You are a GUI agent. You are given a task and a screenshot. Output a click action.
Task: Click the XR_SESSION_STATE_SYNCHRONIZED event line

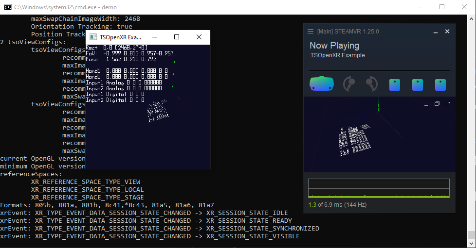click(x=160, y=229)
